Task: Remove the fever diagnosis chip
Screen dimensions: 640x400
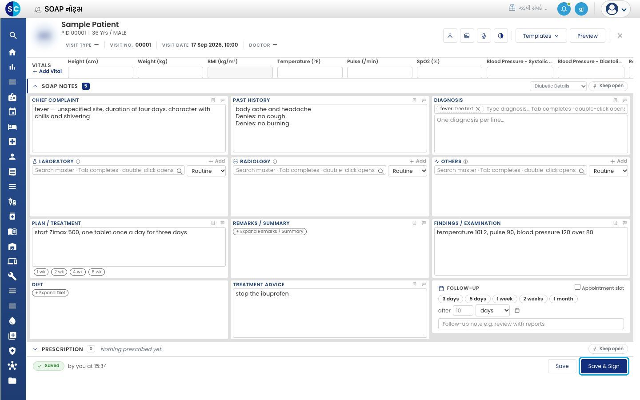Action: tap(478, 109)
